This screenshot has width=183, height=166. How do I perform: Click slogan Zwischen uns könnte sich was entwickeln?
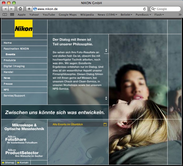(55, 112)
